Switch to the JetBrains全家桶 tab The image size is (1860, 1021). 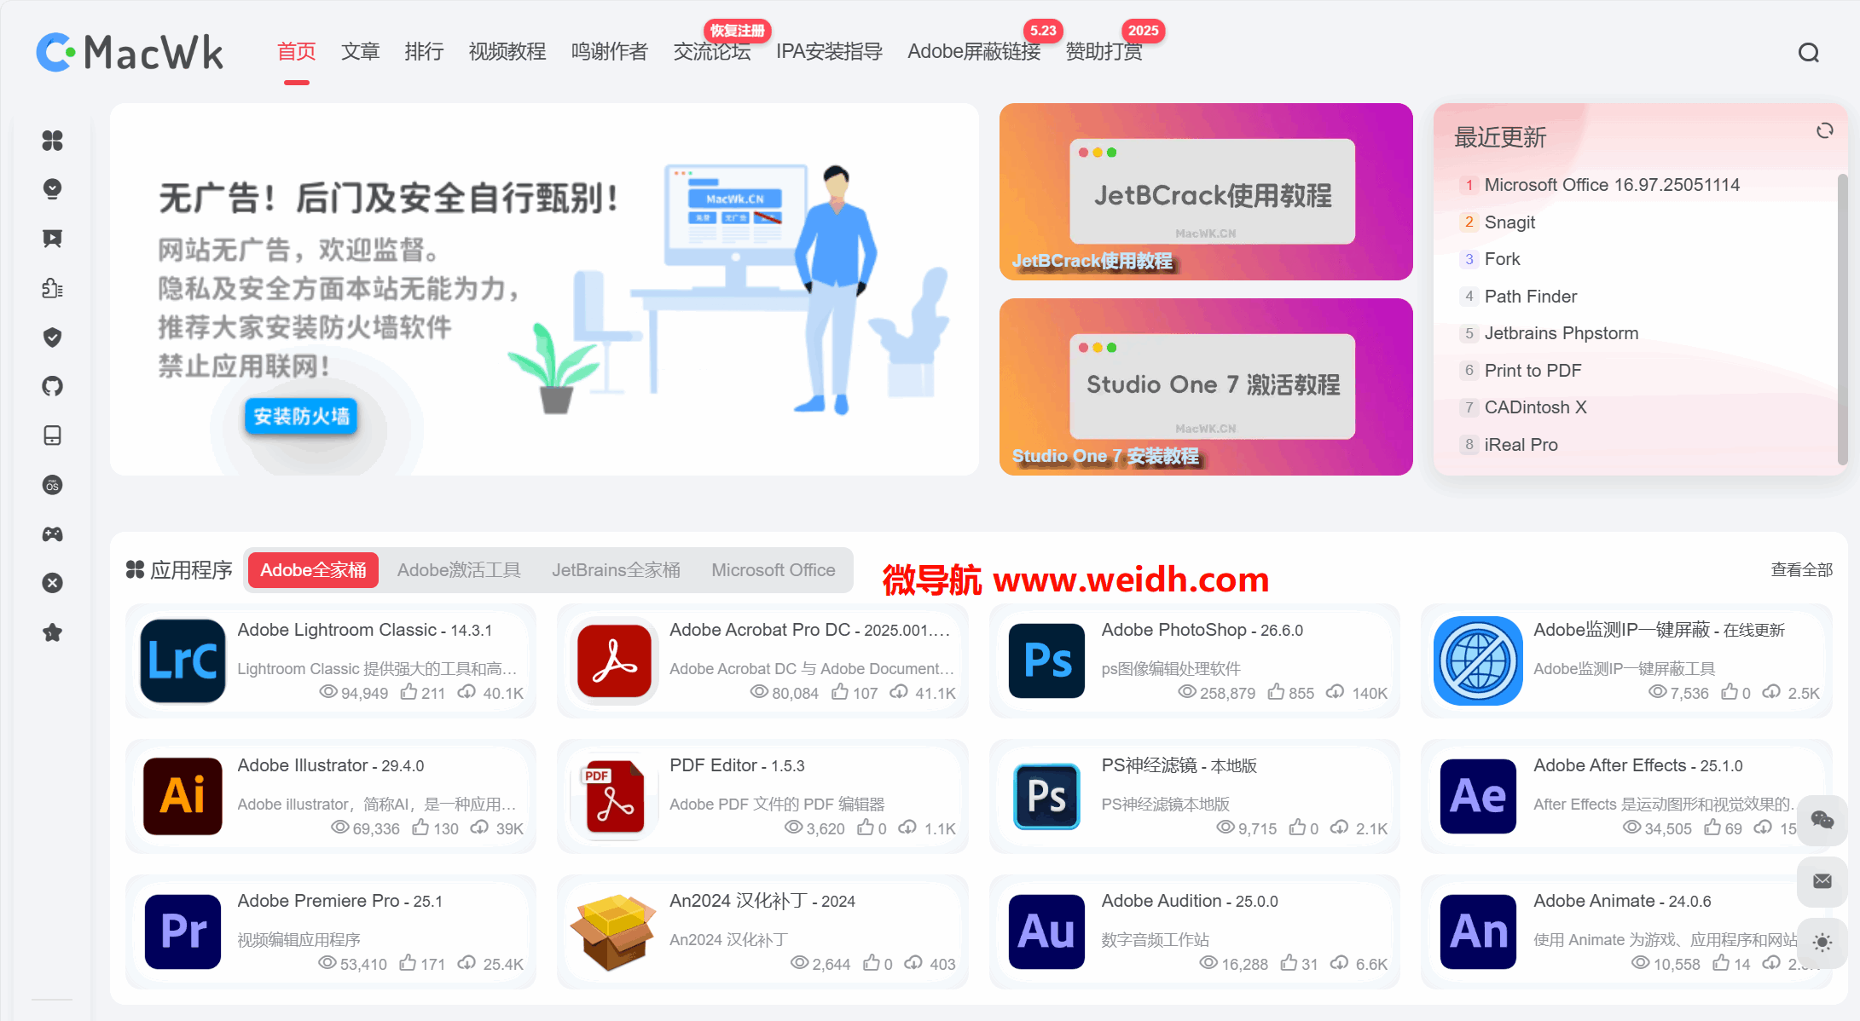click(615, 570)
